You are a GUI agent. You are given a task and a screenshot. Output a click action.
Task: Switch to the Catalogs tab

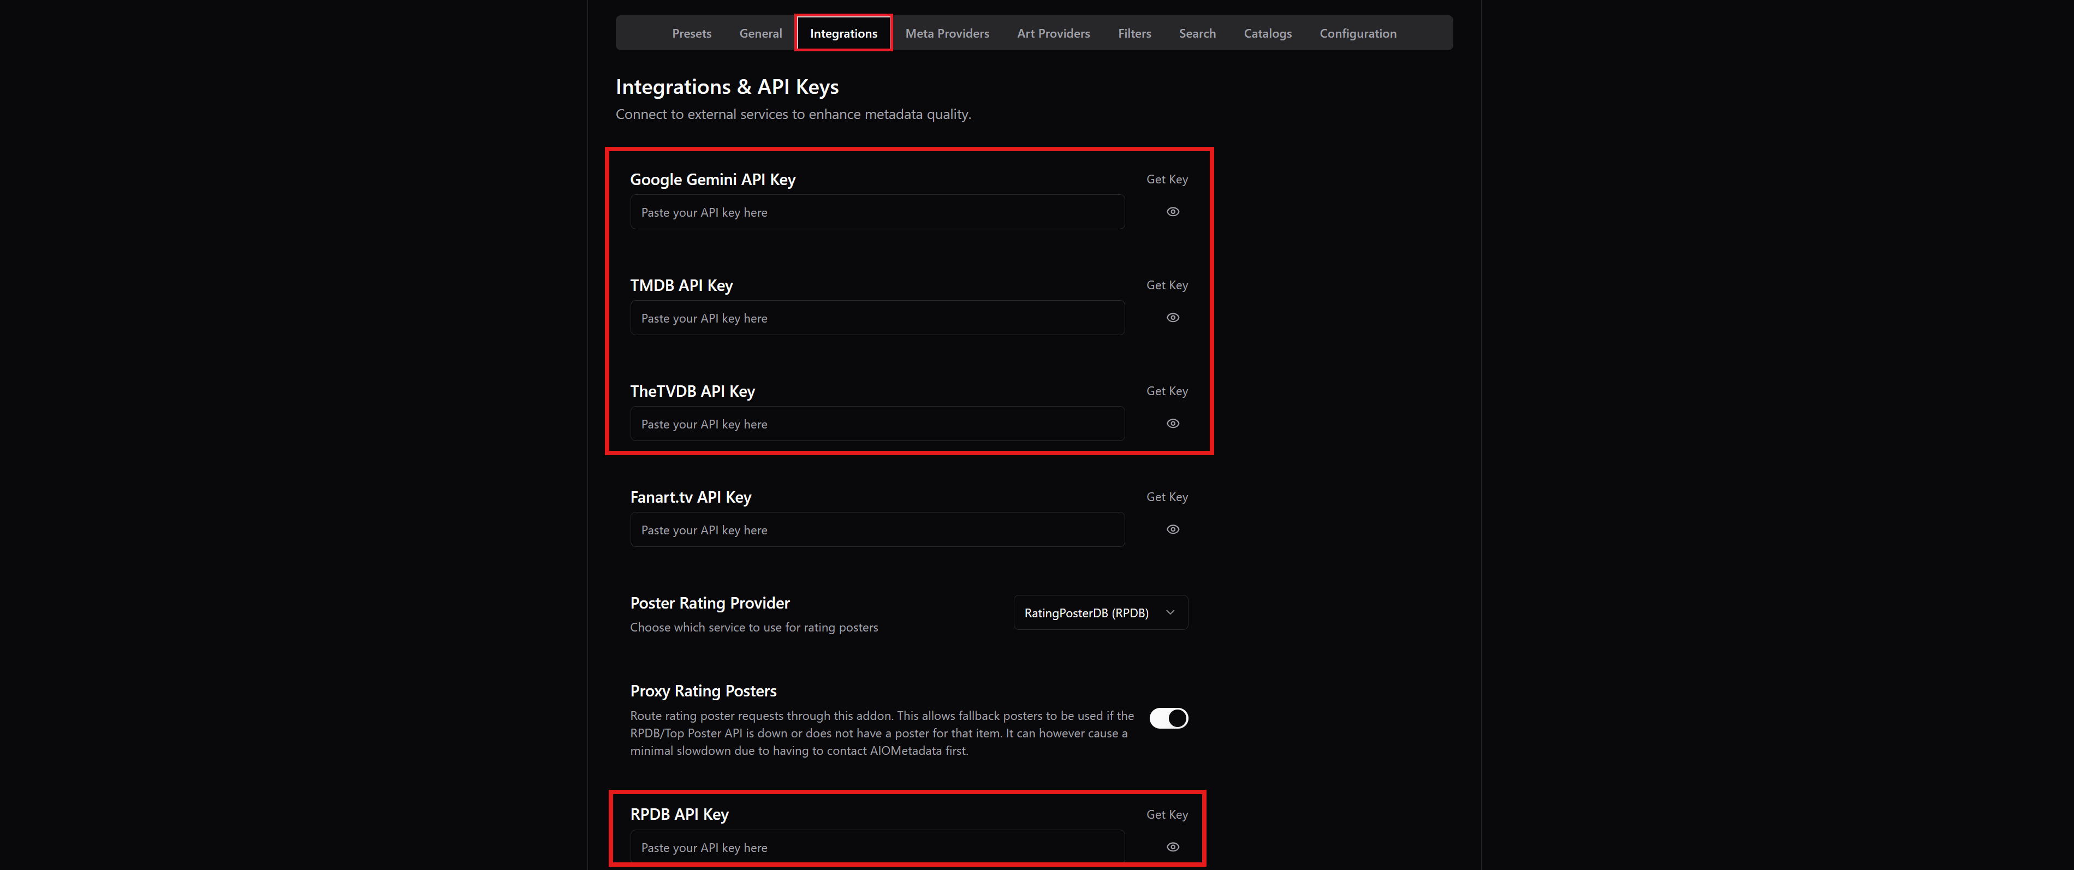point(1267,33)
